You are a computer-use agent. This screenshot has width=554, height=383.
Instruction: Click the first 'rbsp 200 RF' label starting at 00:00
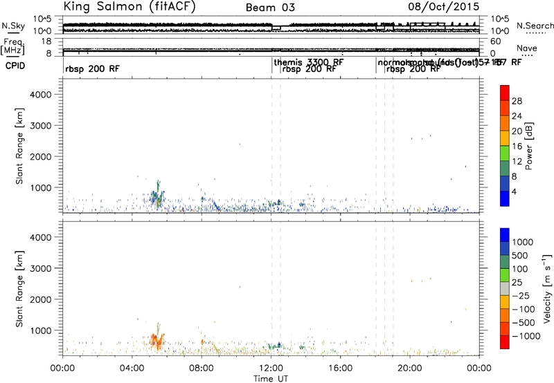93,68
